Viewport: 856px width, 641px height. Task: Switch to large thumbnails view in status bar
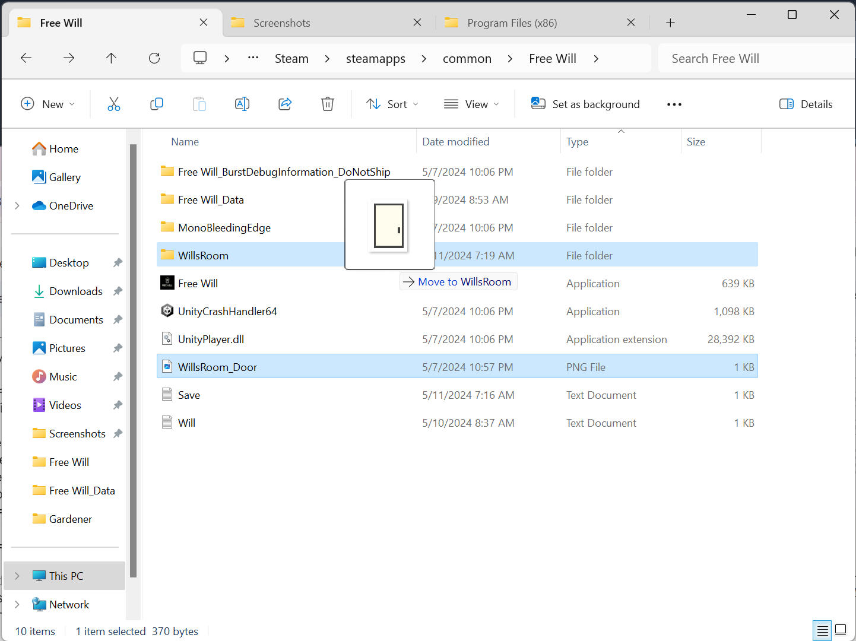(x=841, y=630)
